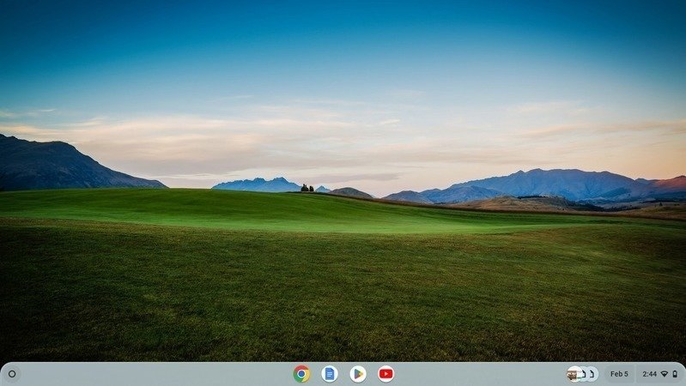Open the Launcher circle button

(12, 374)
